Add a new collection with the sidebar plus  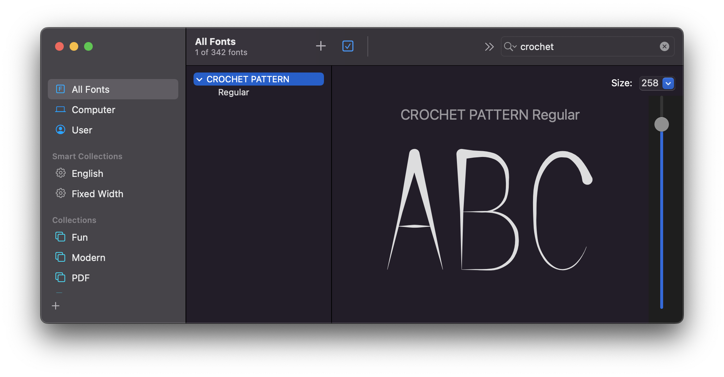tap(56, 306)
